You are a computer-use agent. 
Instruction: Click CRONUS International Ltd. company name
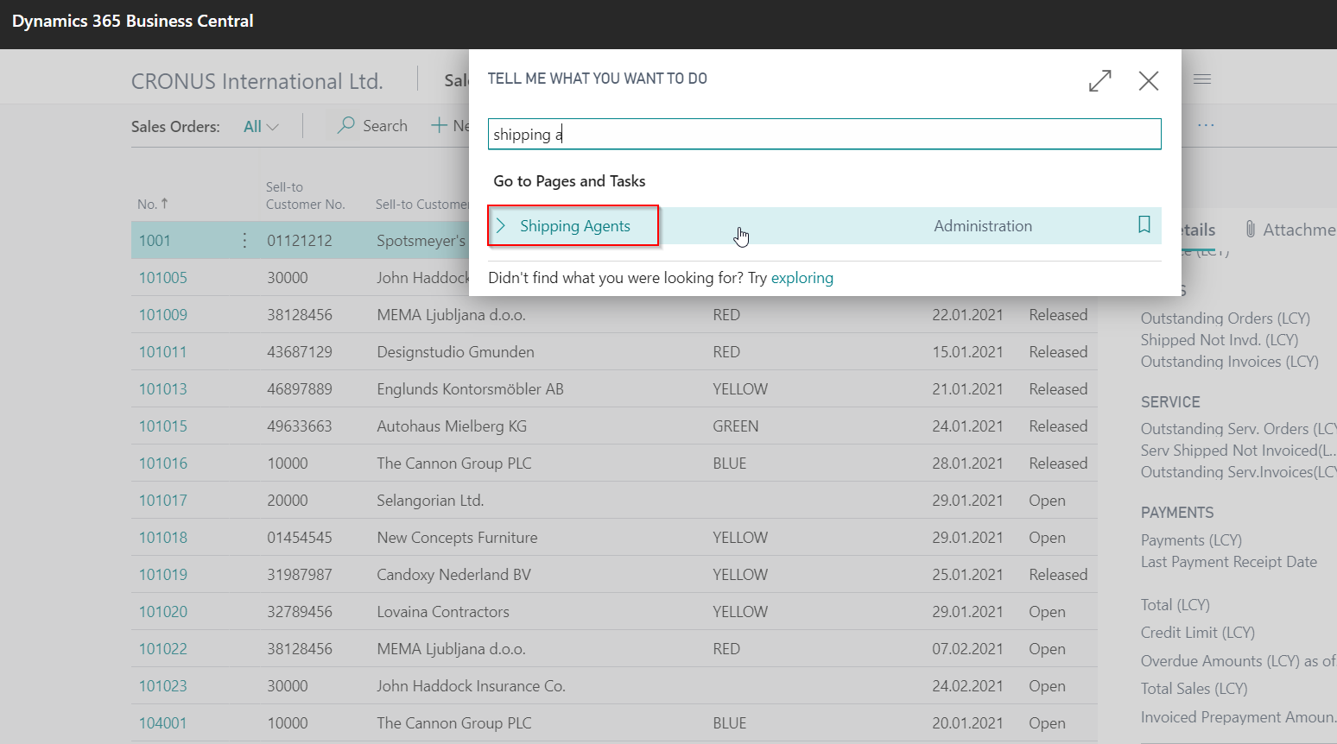coord(257,81)
